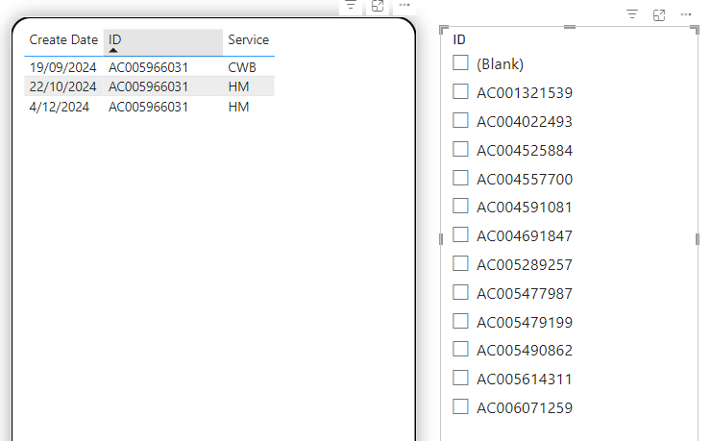Check the AC004691847 checkbox
This screenshot has height=441, width=711.
point(460,234)
